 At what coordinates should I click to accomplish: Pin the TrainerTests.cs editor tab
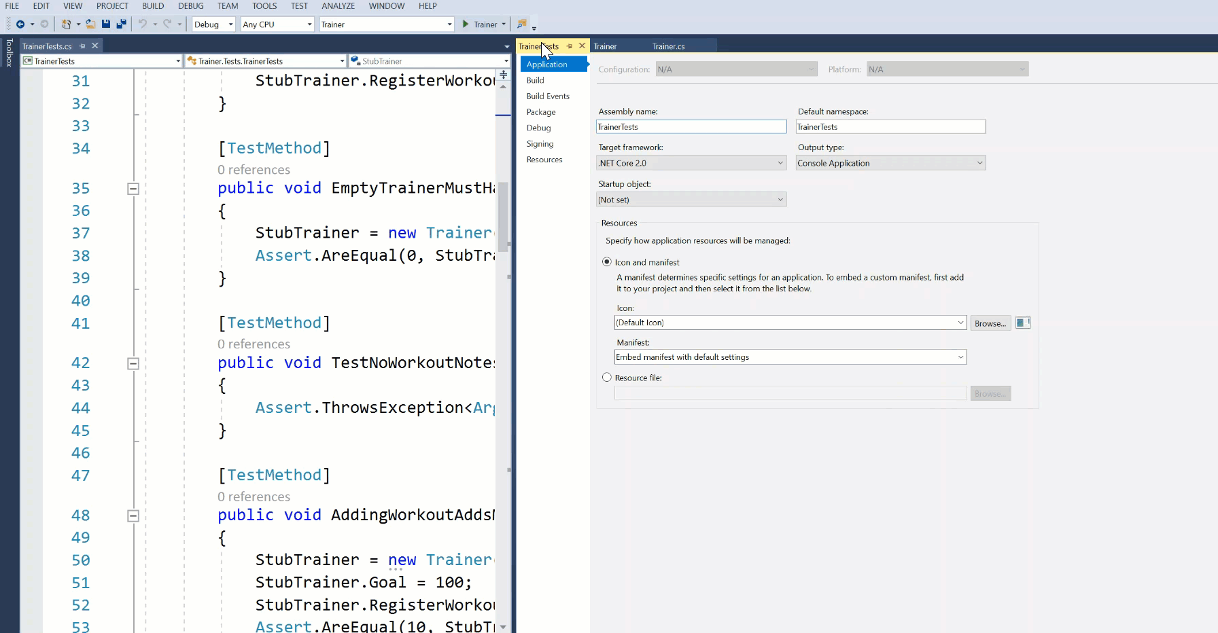click(x=82, y=46)
